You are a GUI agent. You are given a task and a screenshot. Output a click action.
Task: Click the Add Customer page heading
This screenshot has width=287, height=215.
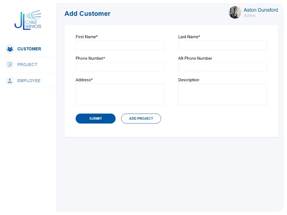[87, 14]
